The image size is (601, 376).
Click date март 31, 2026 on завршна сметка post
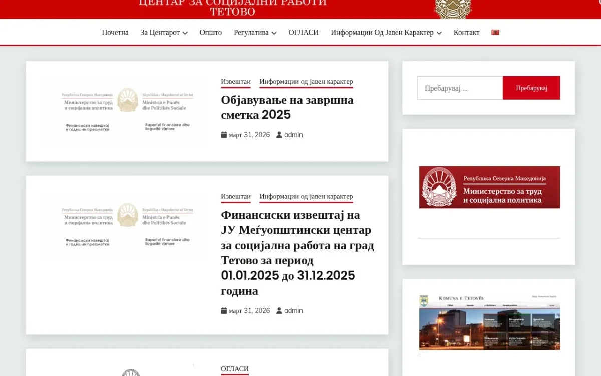tap(249, 135)
